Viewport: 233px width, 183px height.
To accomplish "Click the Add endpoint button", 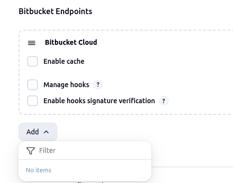I will [38, 132].
